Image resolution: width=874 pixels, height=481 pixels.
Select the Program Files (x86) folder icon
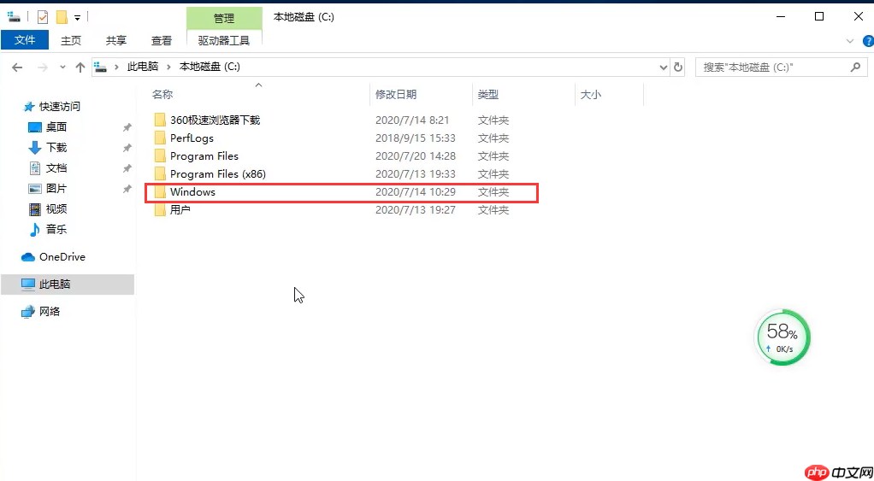click(160, 173)
